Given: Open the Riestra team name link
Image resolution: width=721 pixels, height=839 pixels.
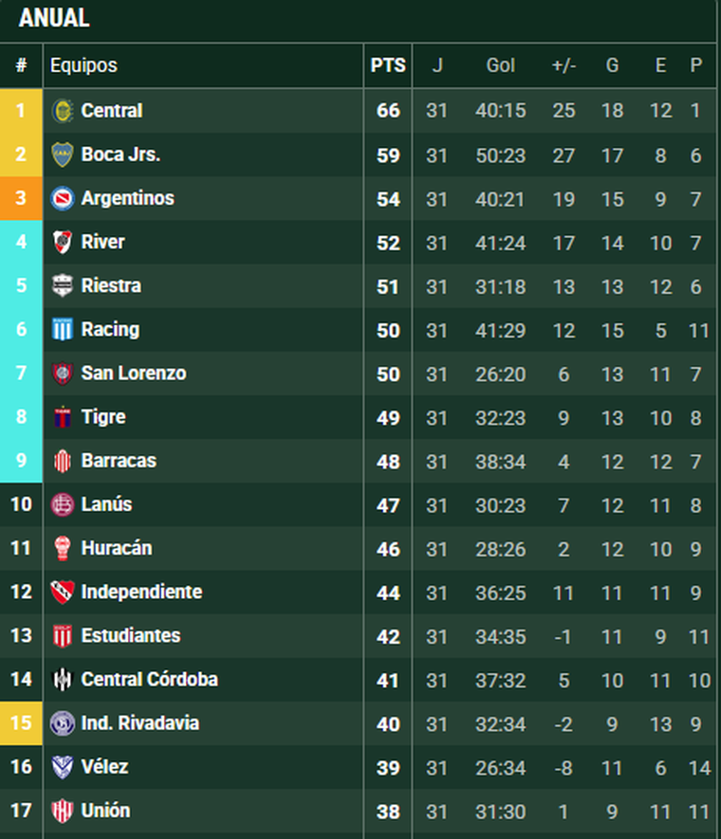Looking at the screenshot, I should click(x=111, y=285).
